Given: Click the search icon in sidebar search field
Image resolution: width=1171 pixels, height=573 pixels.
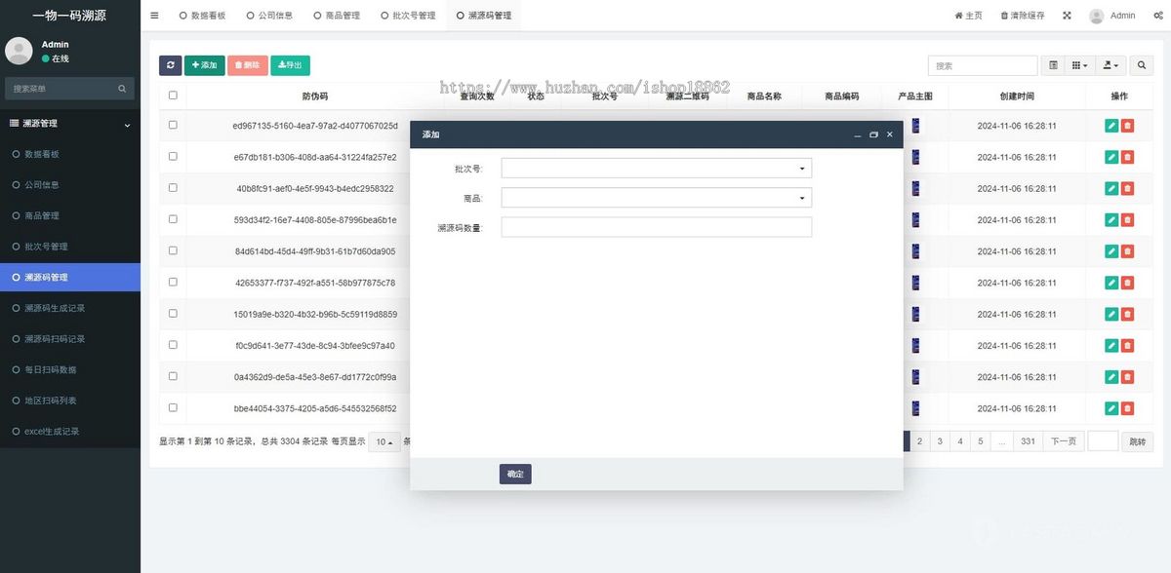Looking at the screenshot, I should tap(122, 88).
